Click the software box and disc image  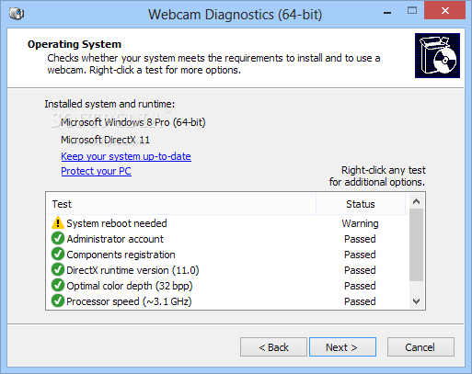(x=437, y=55)
